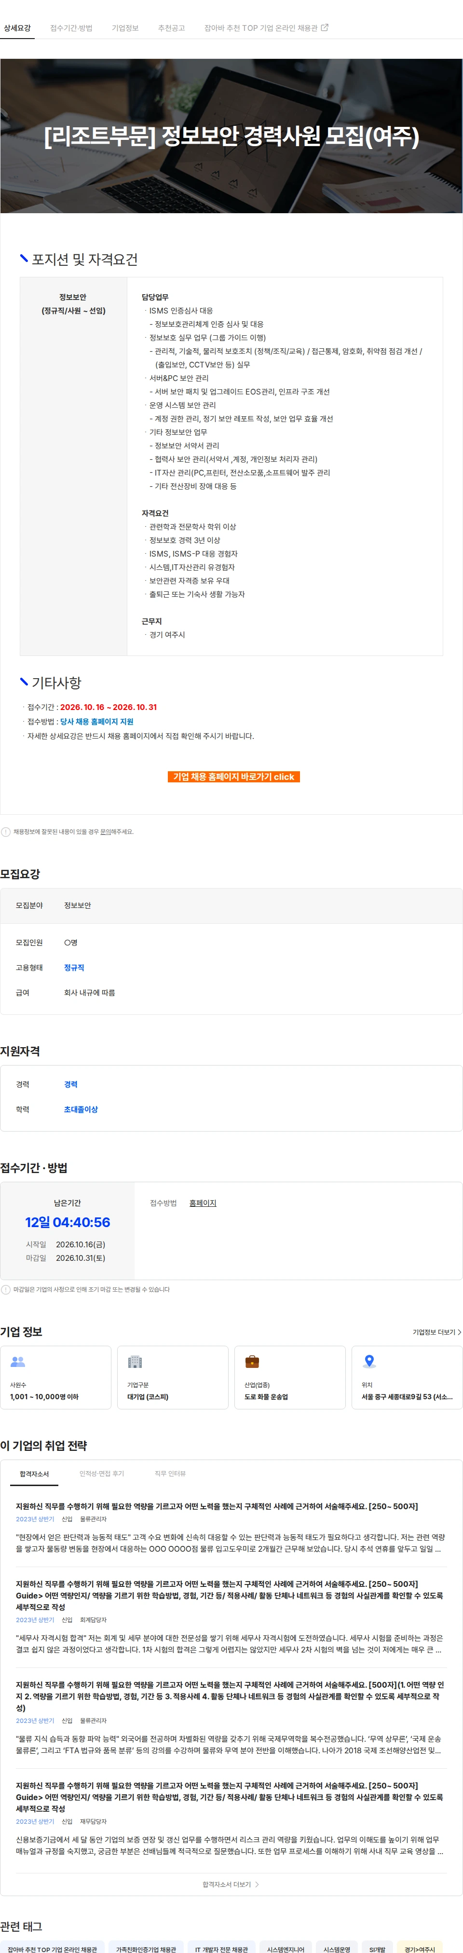
Task: Open the 홈페이지 application method link
Action: (x=203, y=1203)
